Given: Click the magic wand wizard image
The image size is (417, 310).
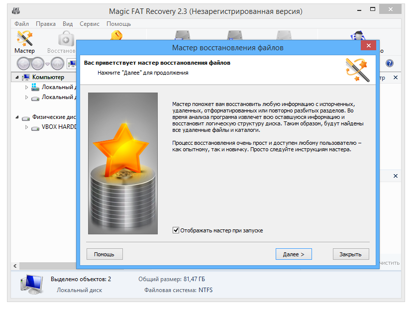Looking at the screenshot, I should click(x=358, y=70).
